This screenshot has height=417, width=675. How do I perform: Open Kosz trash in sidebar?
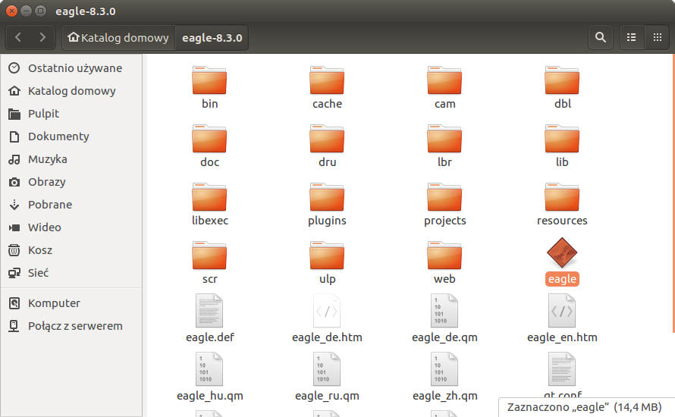40,250
